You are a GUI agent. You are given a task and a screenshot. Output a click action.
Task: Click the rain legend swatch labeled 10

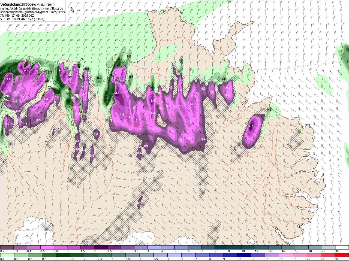[244, 255]
